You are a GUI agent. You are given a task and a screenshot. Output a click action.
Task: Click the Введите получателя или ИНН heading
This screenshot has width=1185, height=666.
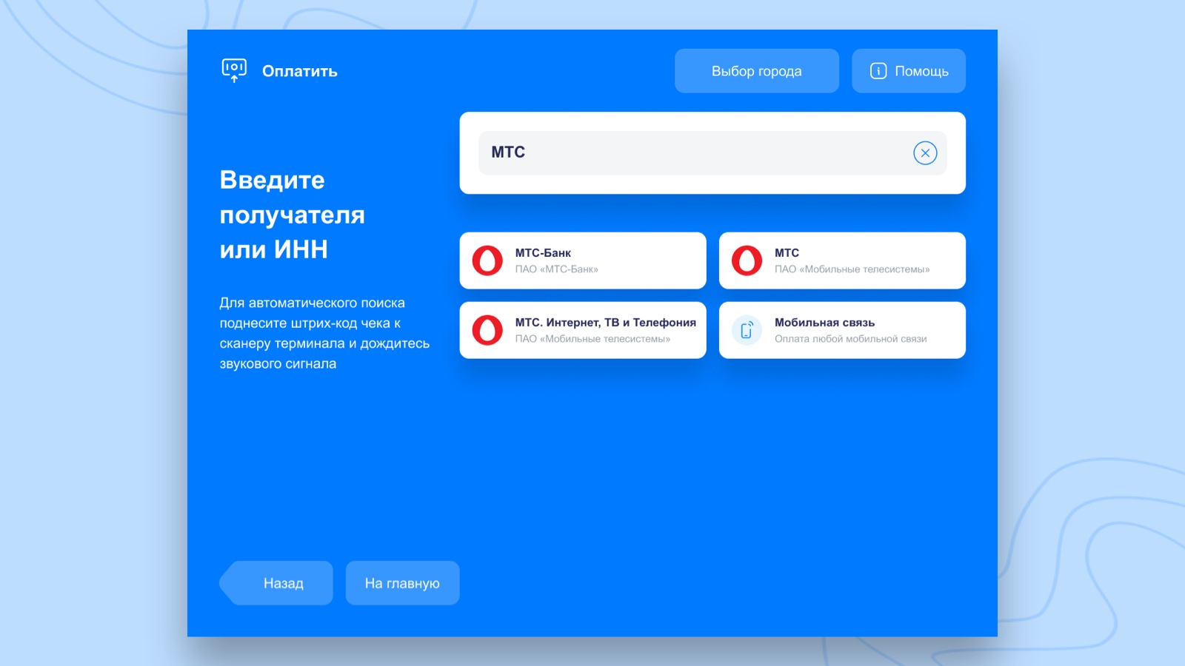coord(293,215)
